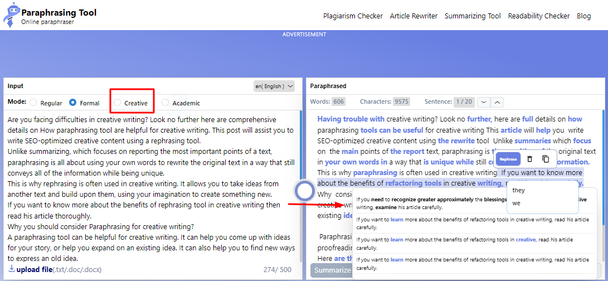Click the upload file download-arrow icon
Screen dimensions: 608x281
click(12, 269)
